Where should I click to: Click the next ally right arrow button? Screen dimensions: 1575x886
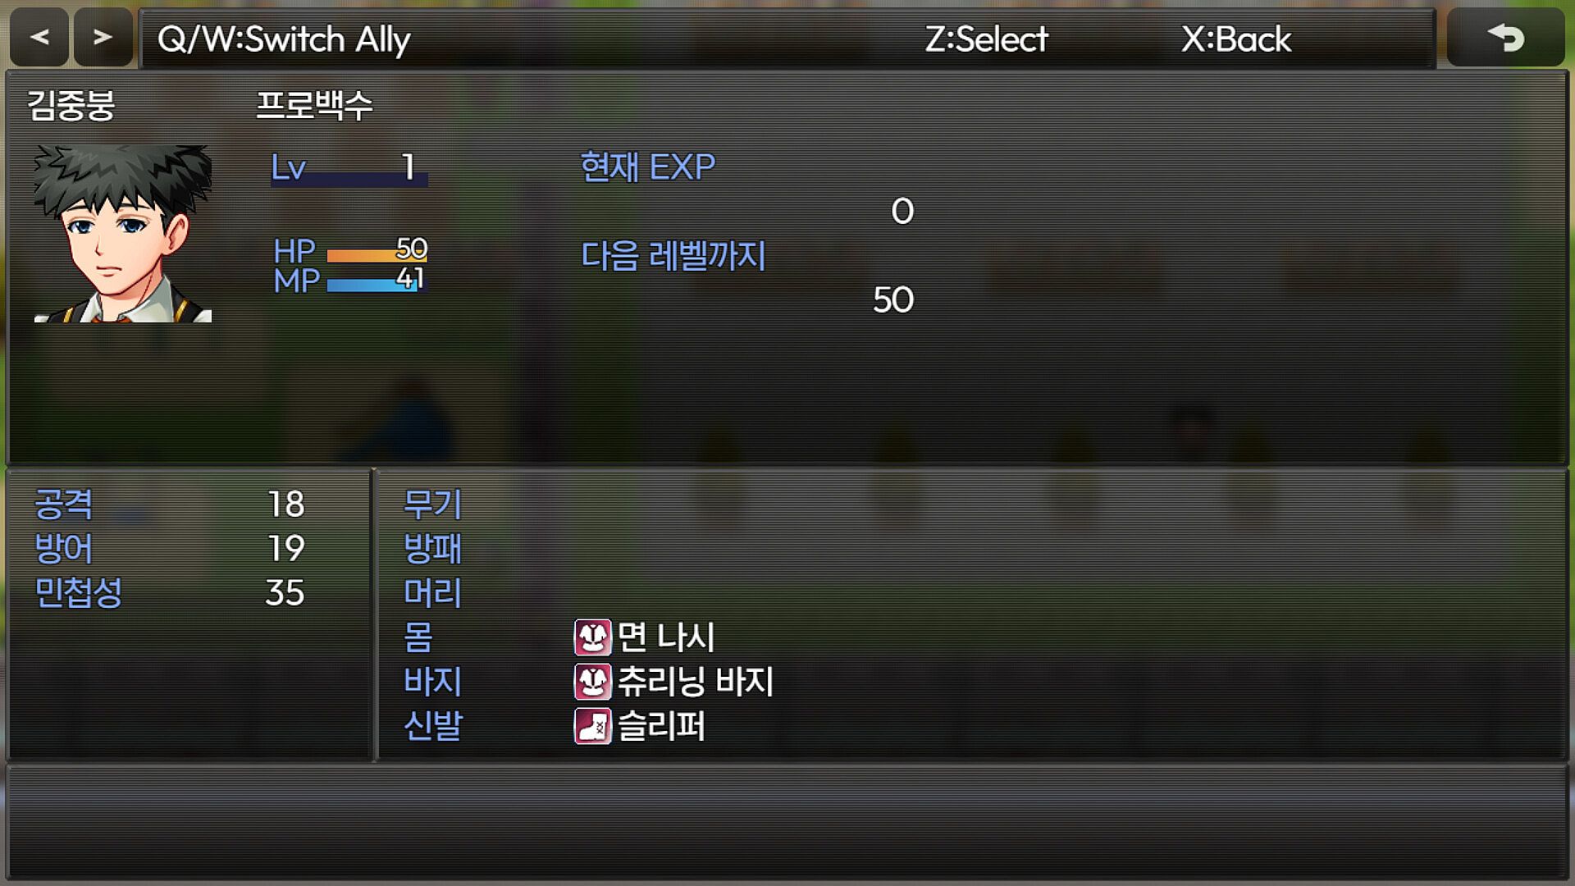point(103,37)
